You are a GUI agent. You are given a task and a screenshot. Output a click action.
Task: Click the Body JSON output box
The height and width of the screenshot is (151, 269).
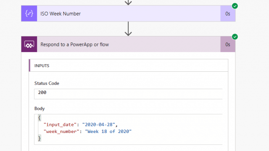tap(128, 129)
